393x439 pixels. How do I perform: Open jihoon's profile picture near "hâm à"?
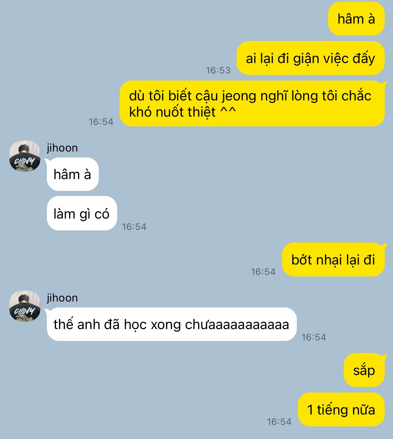[x=25, y=156]
